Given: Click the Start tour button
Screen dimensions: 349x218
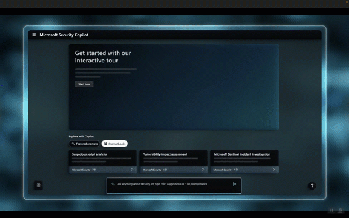Looking at the screenshot, I should pyautogui.click(x=84, y=84).
